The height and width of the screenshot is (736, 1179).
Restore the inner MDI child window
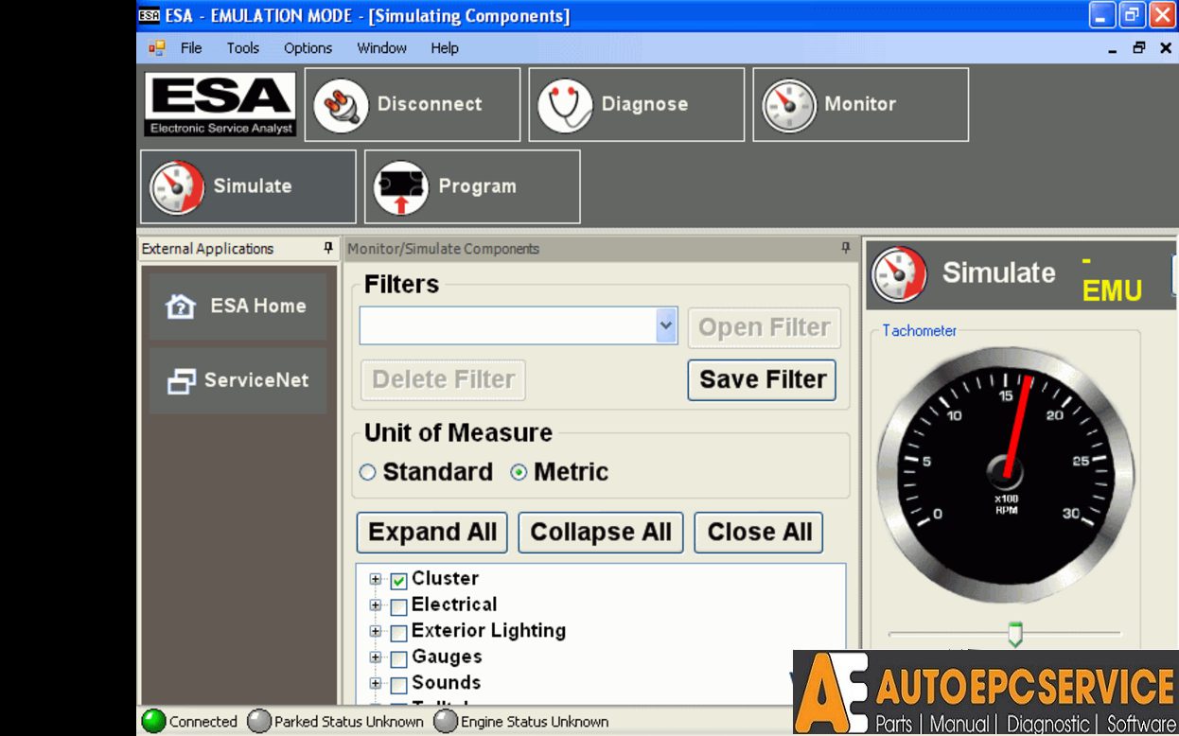(x=1139, y=47)
